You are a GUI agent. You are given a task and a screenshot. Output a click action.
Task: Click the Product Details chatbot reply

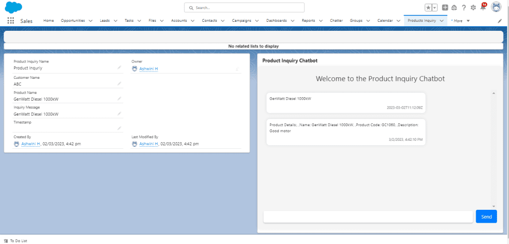pyautogui.click(x=346, y=132)
